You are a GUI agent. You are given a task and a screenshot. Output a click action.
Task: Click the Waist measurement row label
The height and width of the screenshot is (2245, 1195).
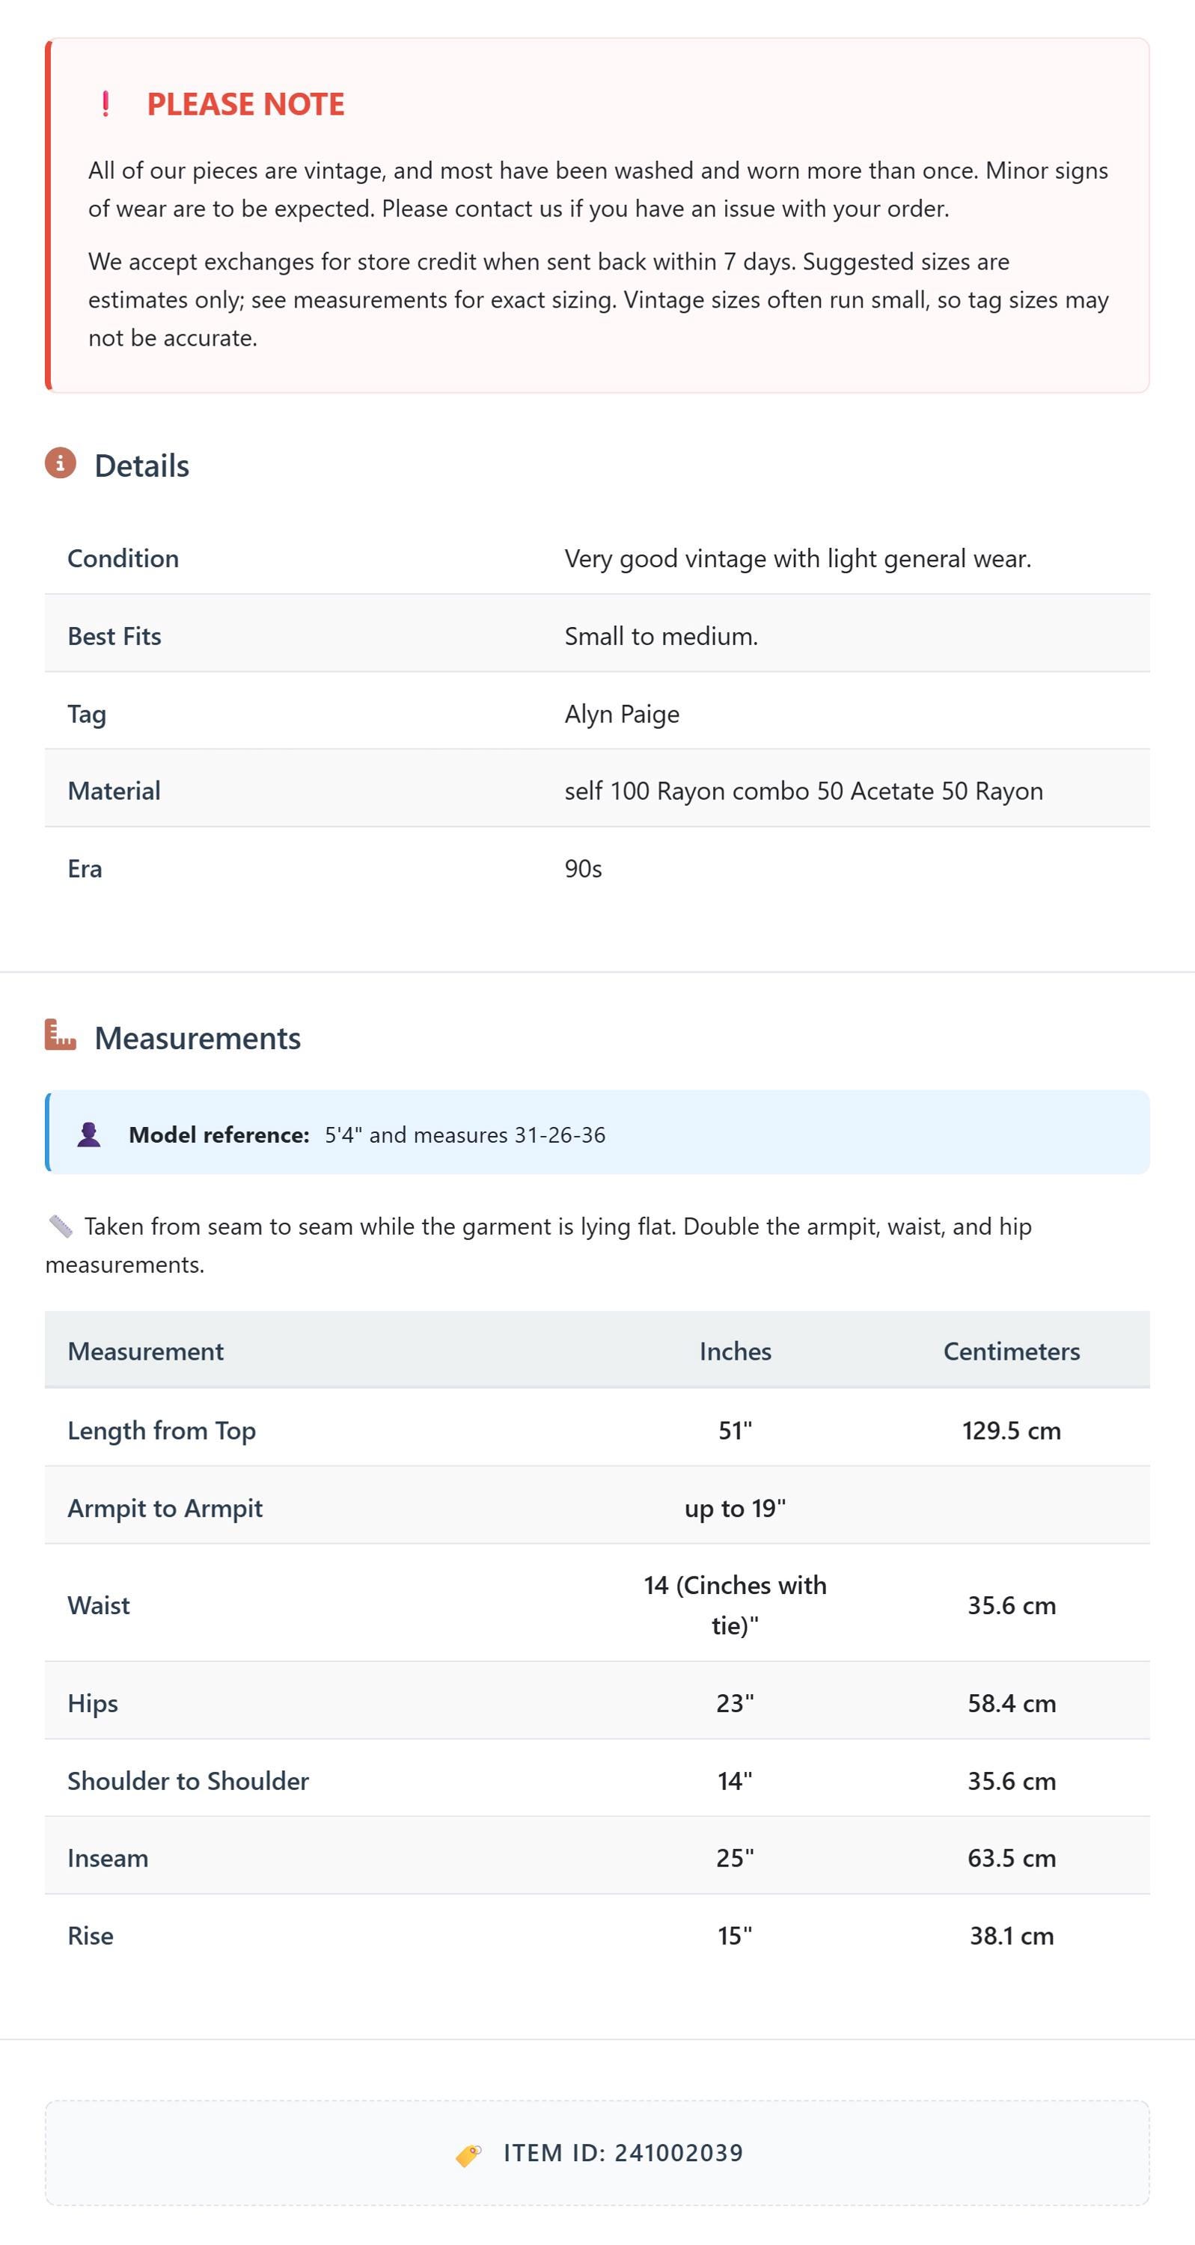click(x=99, y=1604)
